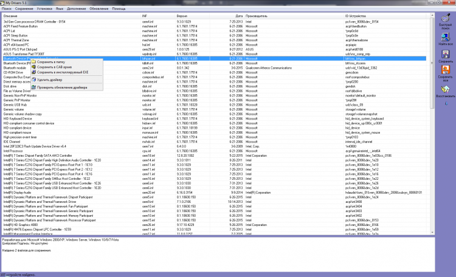456x277 pixels.
Task: Click the version 8.0.1.342 cell
Action: [183, 67]
